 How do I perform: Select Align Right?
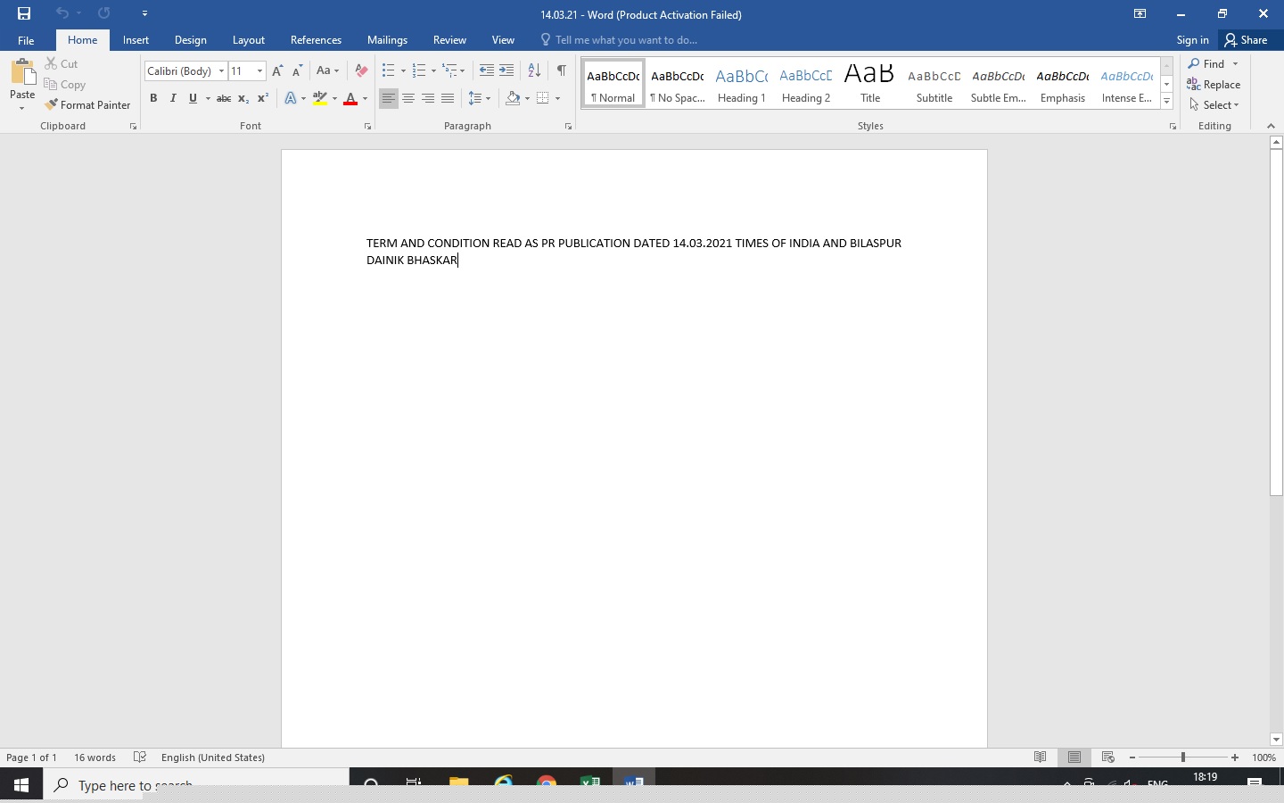pos(428,98)
